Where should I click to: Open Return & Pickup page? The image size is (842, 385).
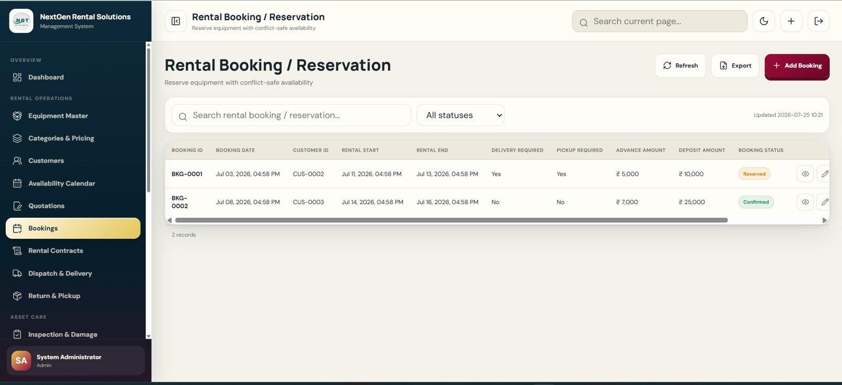coord(73,296)
